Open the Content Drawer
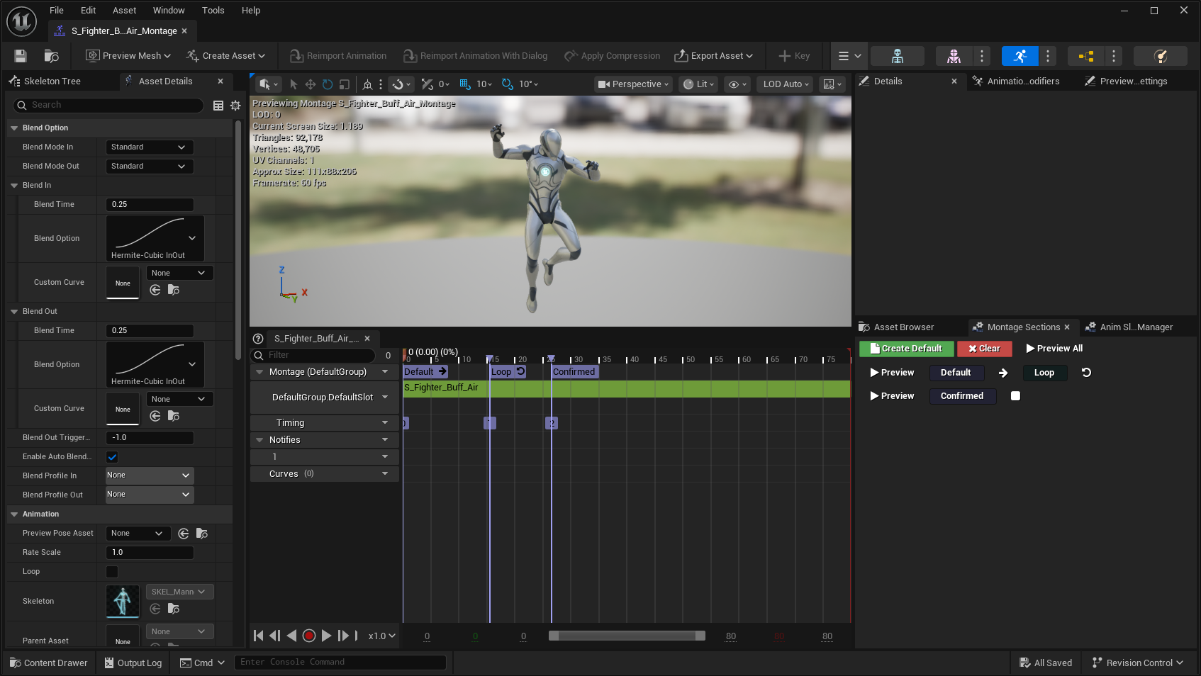Image resolution: width=1201 pixels, height=676 pixels. pos(49,663)
